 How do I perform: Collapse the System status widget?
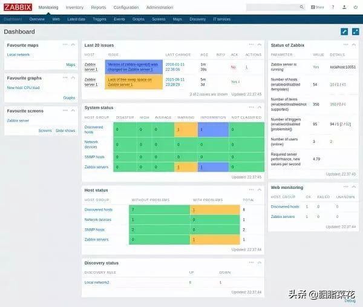coord(260,107)
